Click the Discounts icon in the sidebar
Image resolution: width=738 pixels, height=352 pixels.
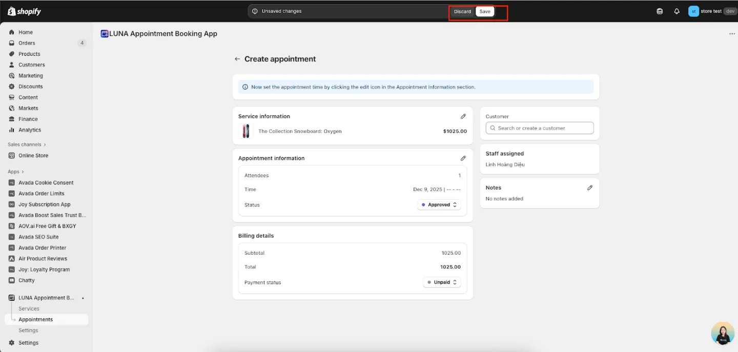[x=12, y=87]
